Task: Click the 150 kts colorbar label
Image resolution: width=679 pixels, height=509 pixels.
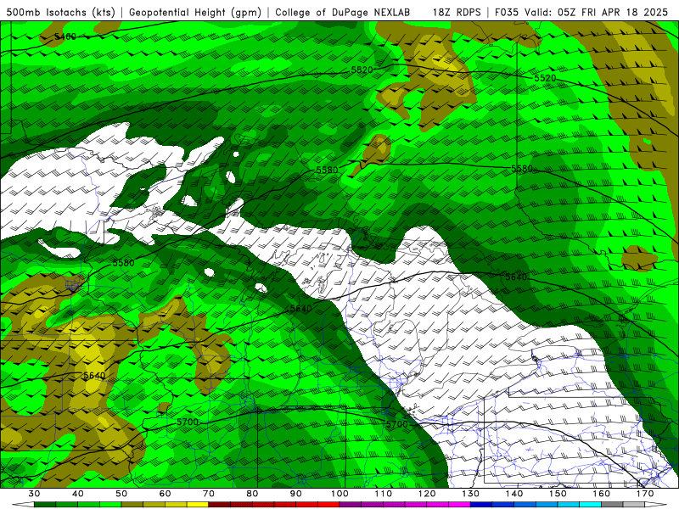Action: (558, 494)
